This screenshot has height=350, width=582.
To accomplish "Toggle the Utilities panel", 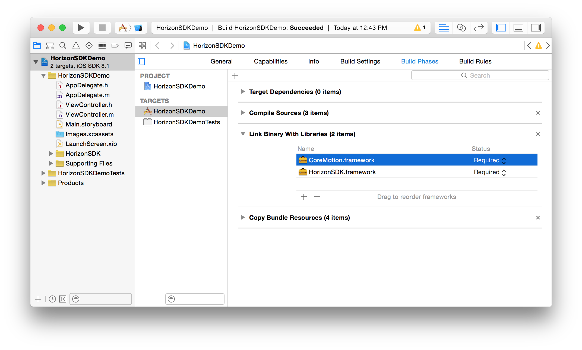I will pos(536,28).
